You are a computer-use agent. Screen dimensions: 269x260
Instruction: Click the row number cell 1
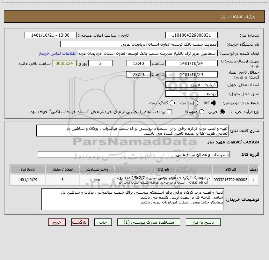(x=254, y=180)
